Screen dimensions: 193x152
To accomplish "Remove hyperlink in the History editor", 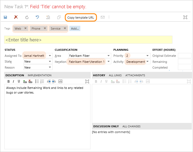I will 118,81.
